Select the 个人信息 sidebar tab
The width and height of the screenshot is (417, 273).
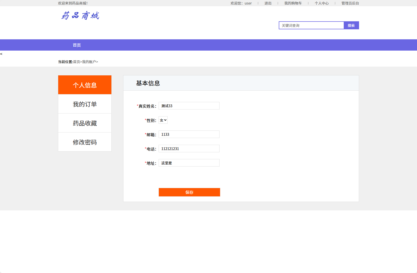(x=85, y=85)
